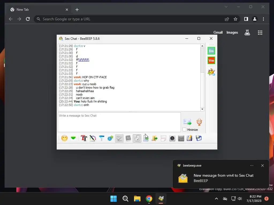Open Chrome profile icon

[255, 19]
